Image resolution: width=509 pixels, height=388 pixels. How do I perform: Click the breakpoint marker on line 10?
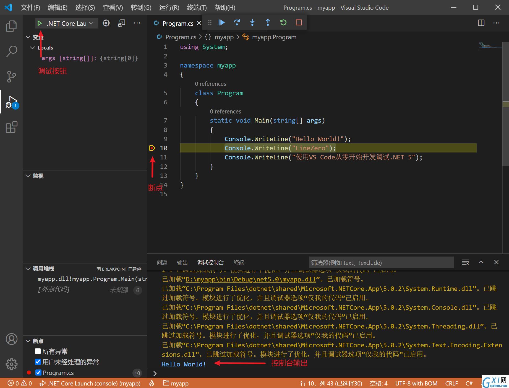tap(152, 148)
